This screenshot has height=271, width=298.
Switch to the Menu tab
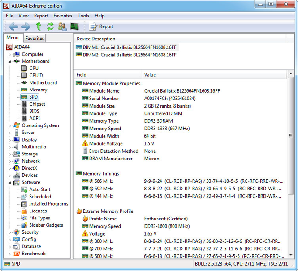pos(13,38)
